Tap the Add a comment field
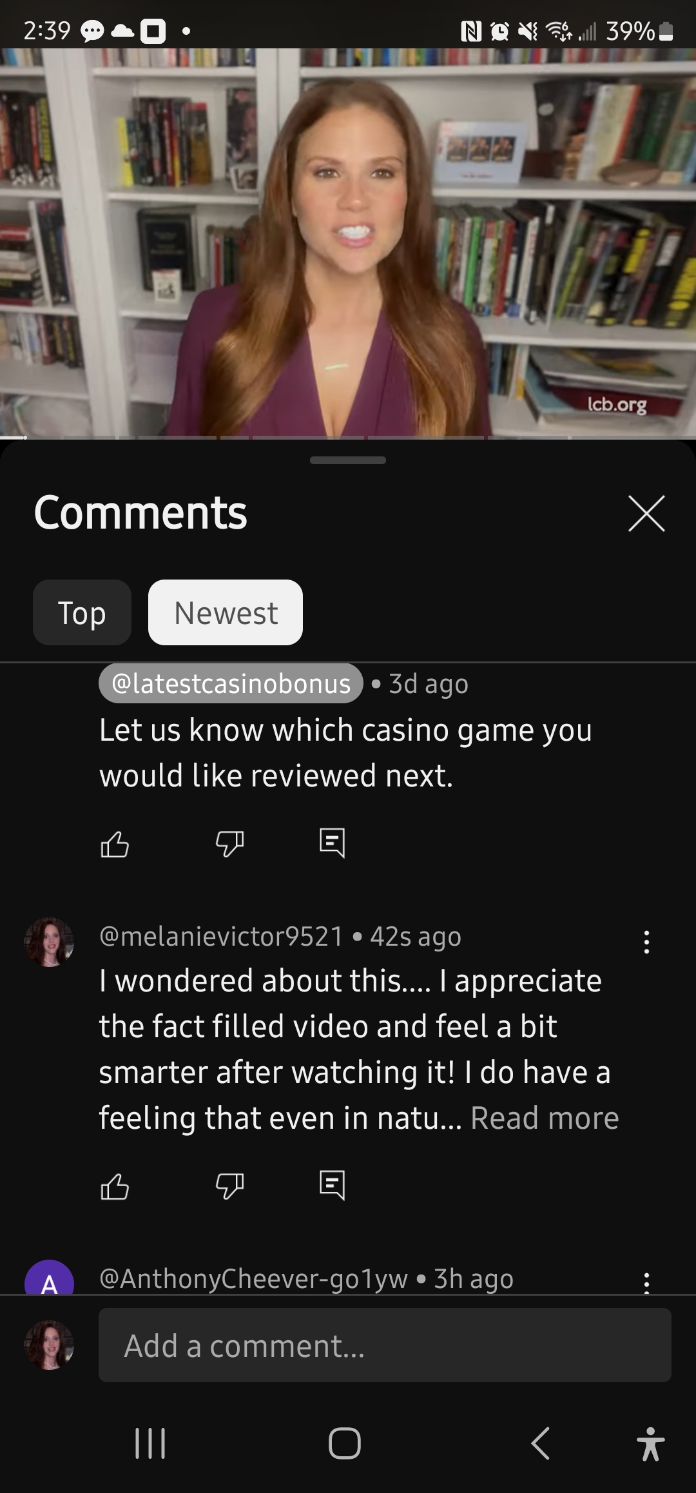696x1493 pixels. pyautogui.click(x=385, y=1345)
